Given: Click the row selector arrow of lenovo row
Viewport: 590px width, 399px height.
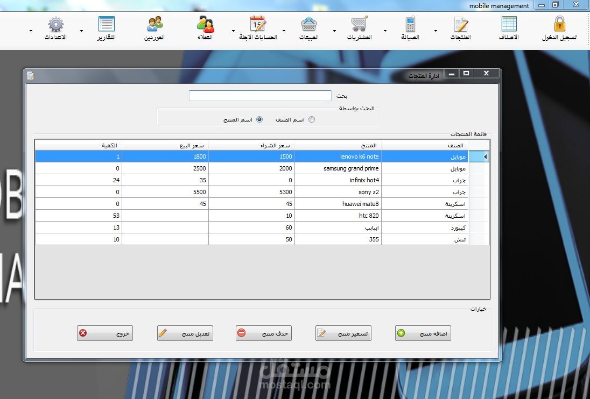Looking at the screenshot, I should tap(479, 156).
